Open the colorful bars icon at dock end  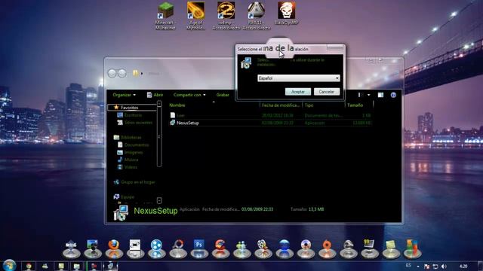[x=412, y=248]
